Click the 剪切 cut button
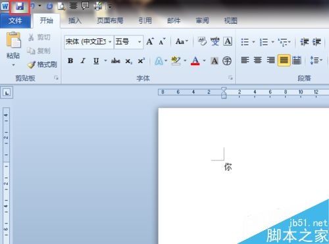This screenshot has height=244, width=329. click(39, 37)
